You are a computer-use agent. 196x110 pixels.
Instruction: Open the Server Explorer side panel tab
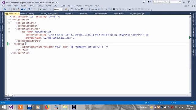[x=2, y=18]
